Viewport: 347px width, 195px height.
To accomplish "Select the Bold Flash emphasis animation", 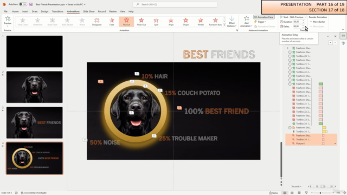I will pyautogui.click(x=52, y=22).
